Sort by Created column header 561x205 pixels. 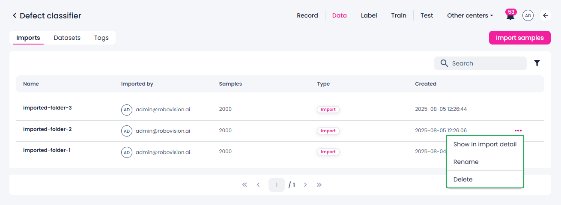click(426, 84)
